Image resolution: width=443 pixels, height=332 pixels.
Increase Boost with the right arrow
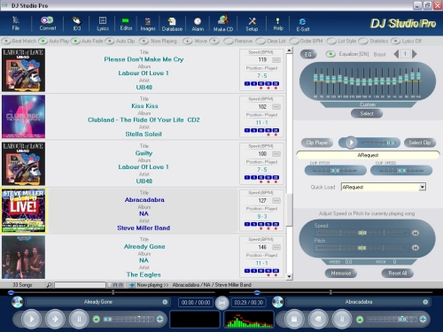tap(415, 54)
